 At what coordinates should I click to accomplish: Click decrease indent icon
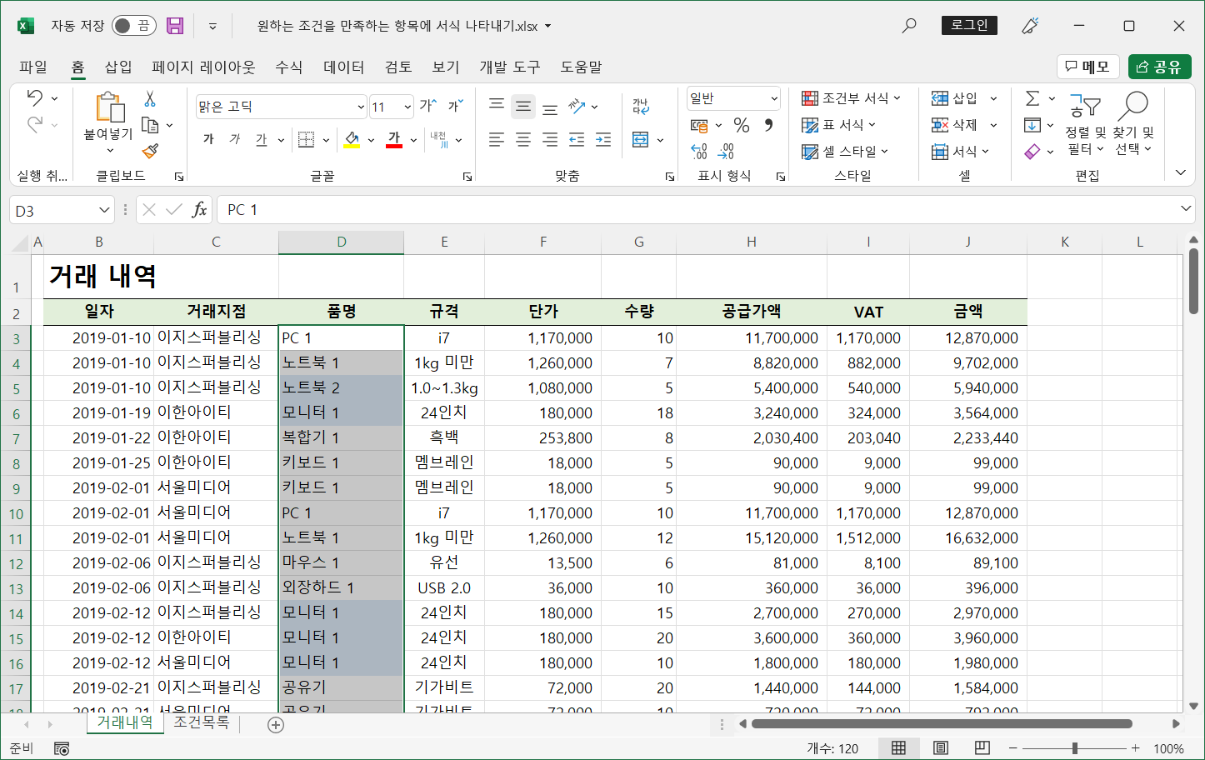[x=577, y=139]
